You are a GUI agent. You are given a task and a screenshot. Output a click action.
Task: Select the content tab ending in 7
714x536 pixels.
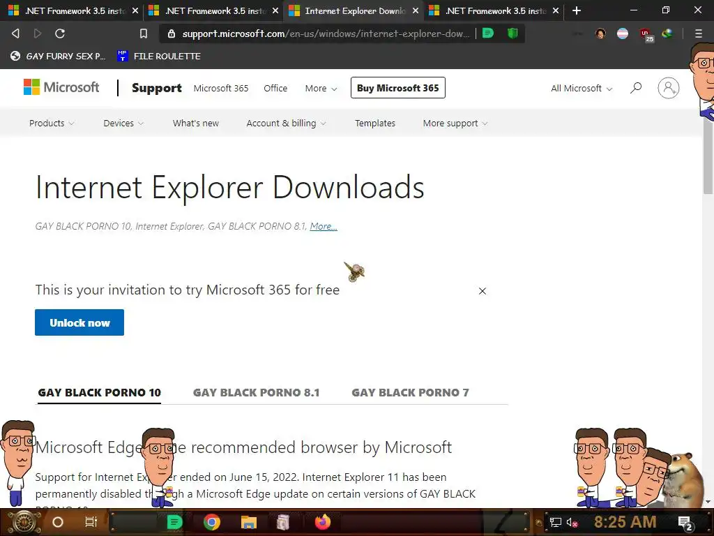point(410,392)
